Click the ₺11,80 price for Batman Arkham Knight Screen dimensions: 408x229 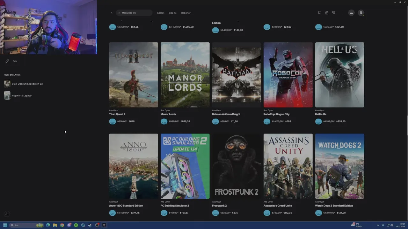[234, 121]
